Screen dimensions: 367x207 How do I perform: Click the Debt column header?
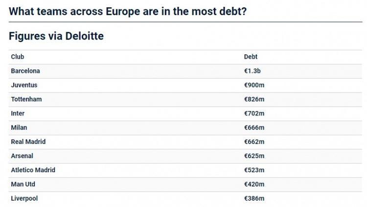click(251, 57)
